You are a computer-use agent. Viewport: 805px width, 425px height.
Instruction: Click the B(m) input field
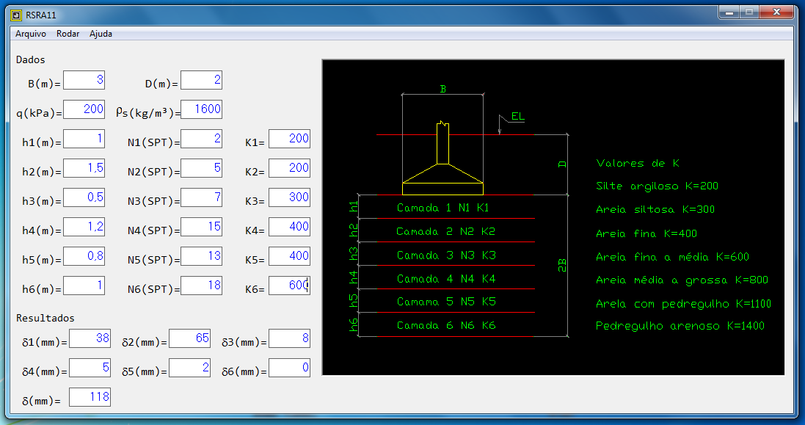84,80
